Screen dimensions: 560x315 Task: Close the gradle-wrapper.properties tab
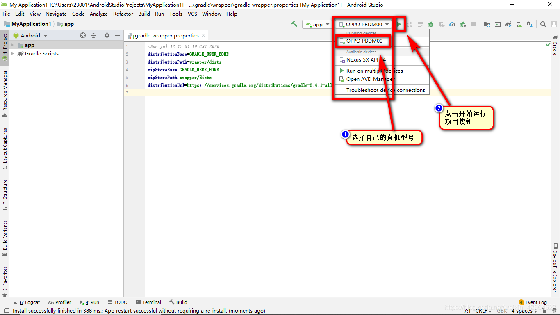coord(203,36)
